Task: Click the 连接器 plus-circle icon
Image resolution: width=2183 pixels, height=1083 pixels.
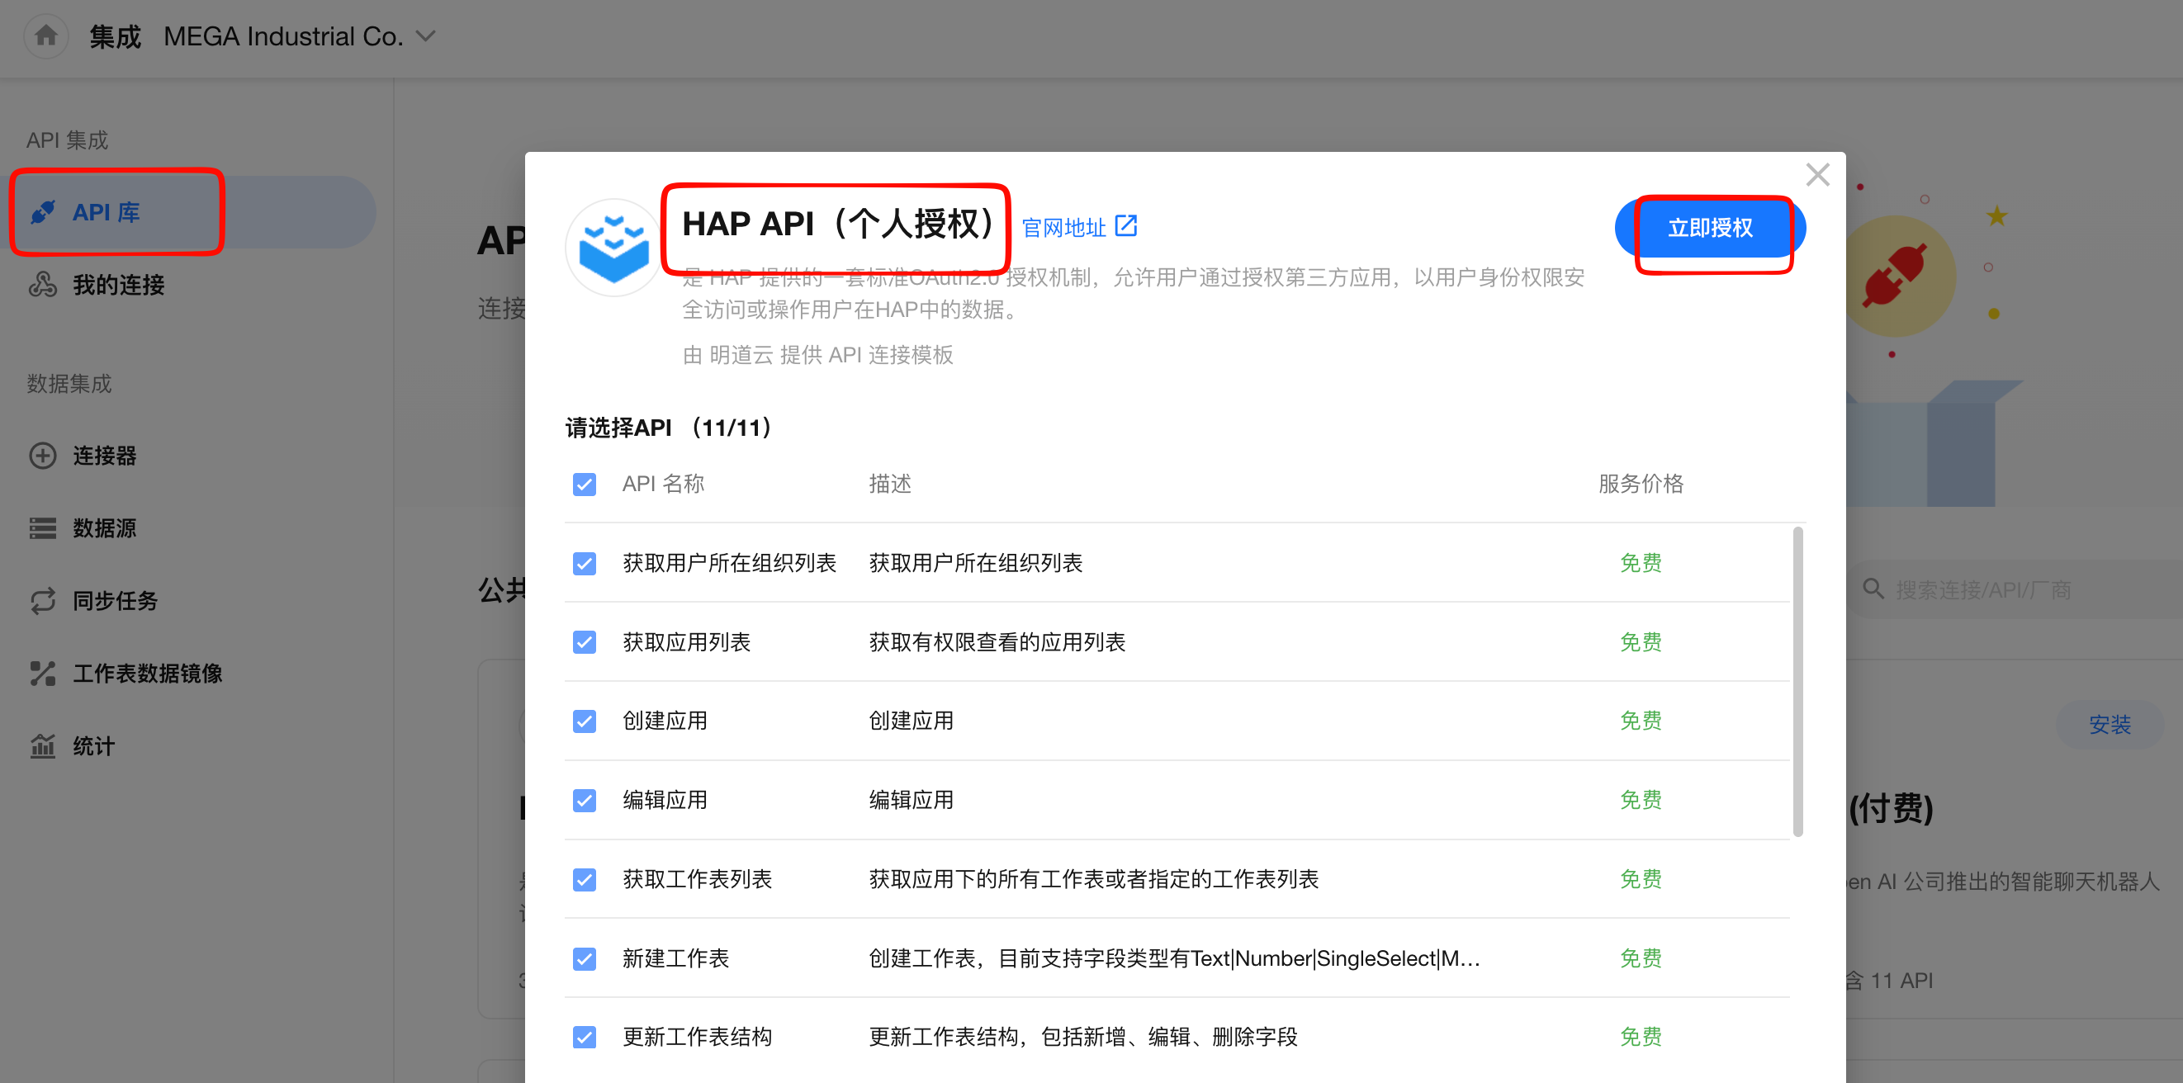Action: 42,456
